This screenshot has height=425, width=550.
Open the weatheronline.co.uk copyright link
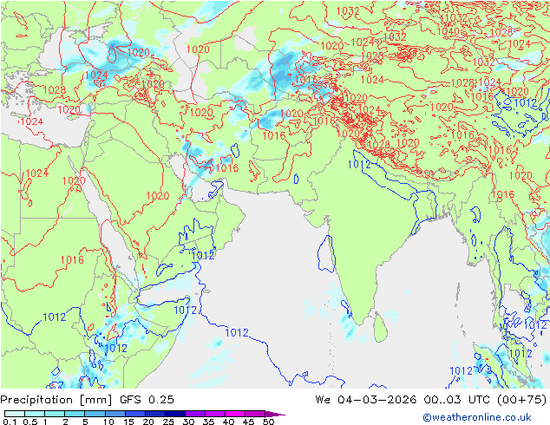point(477,417)
